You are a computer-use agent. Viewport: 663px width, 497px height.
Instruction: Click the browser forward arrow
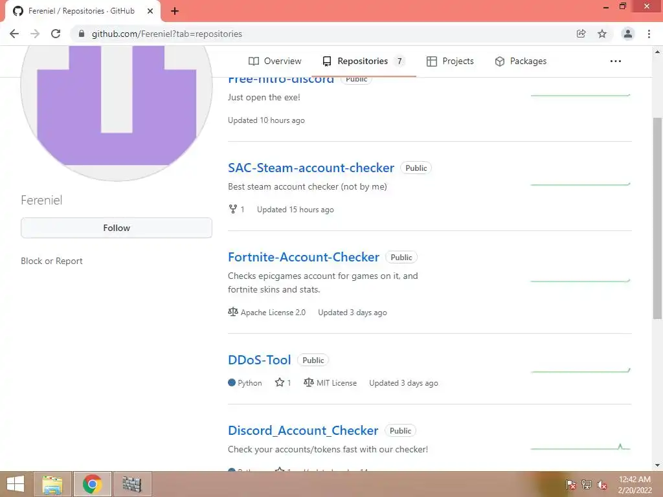pyautogui.click(x=35, y=34)
